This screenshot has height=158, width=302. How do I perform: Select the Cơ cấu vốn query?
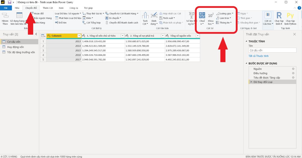click(19, 42)
